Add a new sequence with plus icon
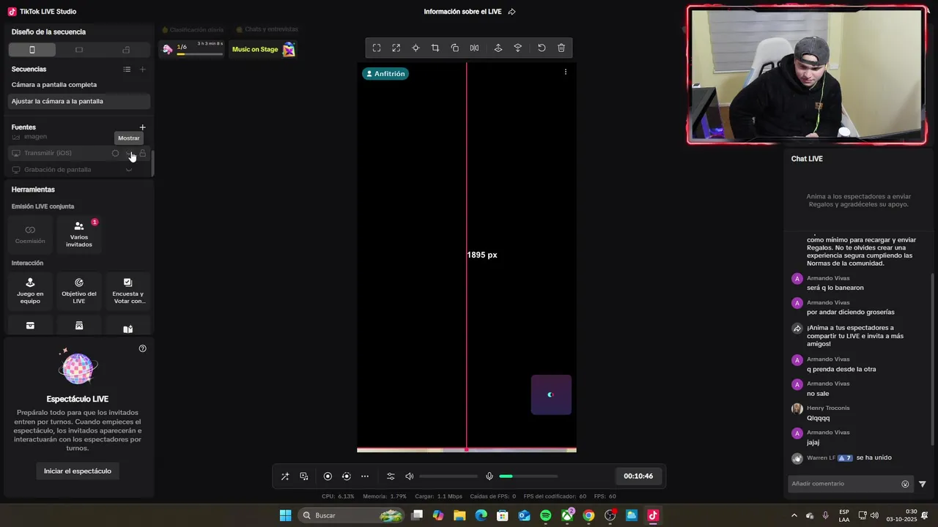The height and width of the screenshot is (527, 938). click(x=143, y=70)
